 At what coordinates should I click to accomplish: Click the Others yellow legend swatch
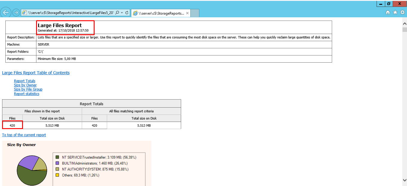[58, 175]
